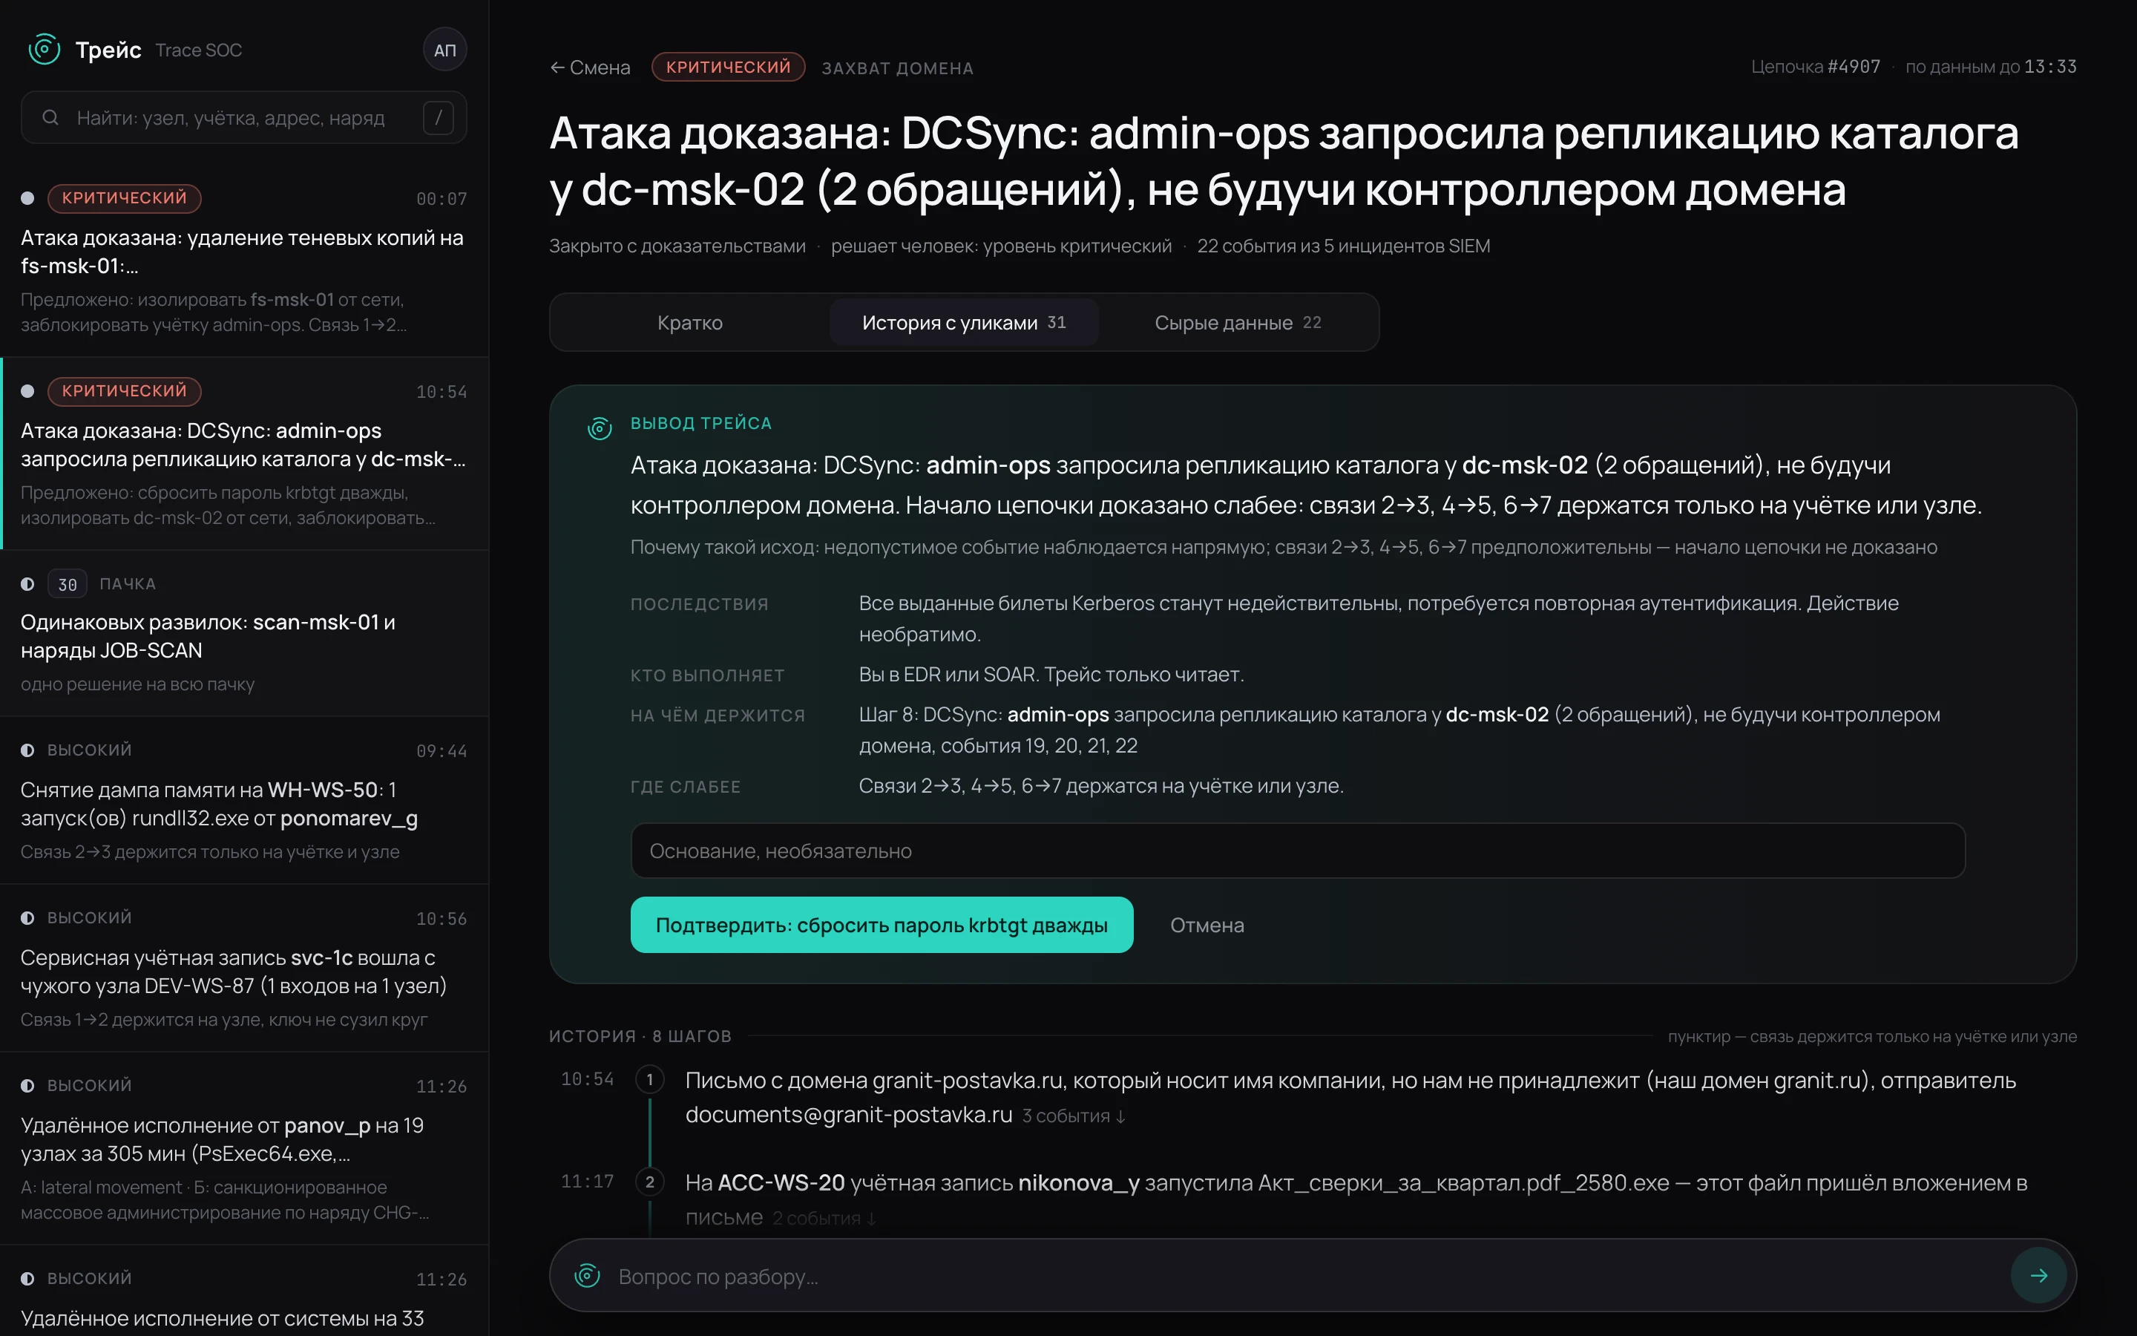Click 22 события из 5 инцидентов SIEM
The height and width of the screenshot is (1336, 2137).
1343,246
